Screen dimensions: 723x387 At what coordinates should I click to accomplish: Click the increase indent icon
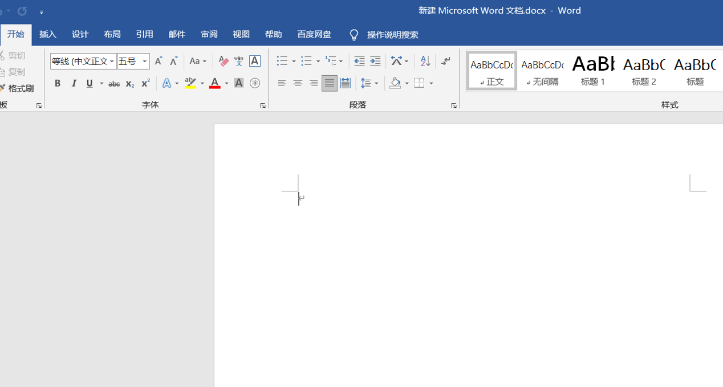pos(375,61)
